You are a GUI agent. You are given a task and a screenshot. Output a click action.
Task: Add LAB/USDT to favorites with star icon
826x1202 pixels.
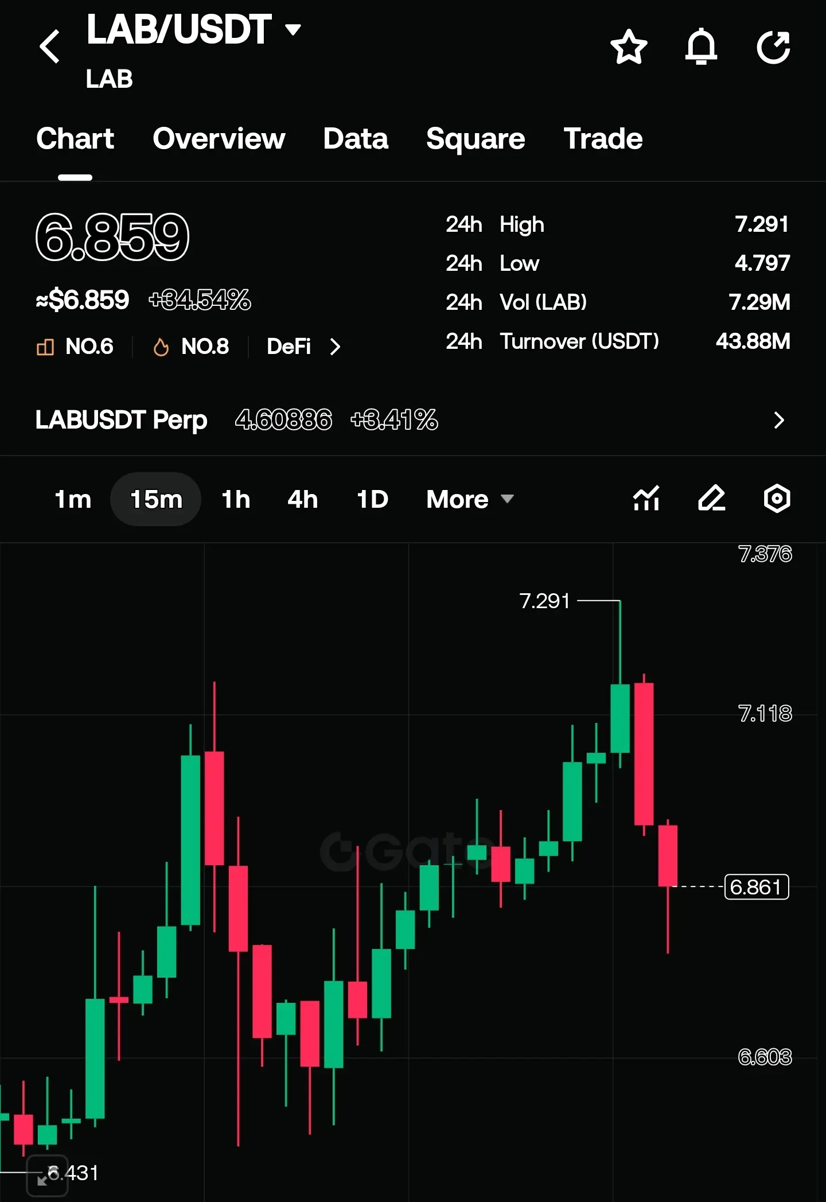point(629,47)
